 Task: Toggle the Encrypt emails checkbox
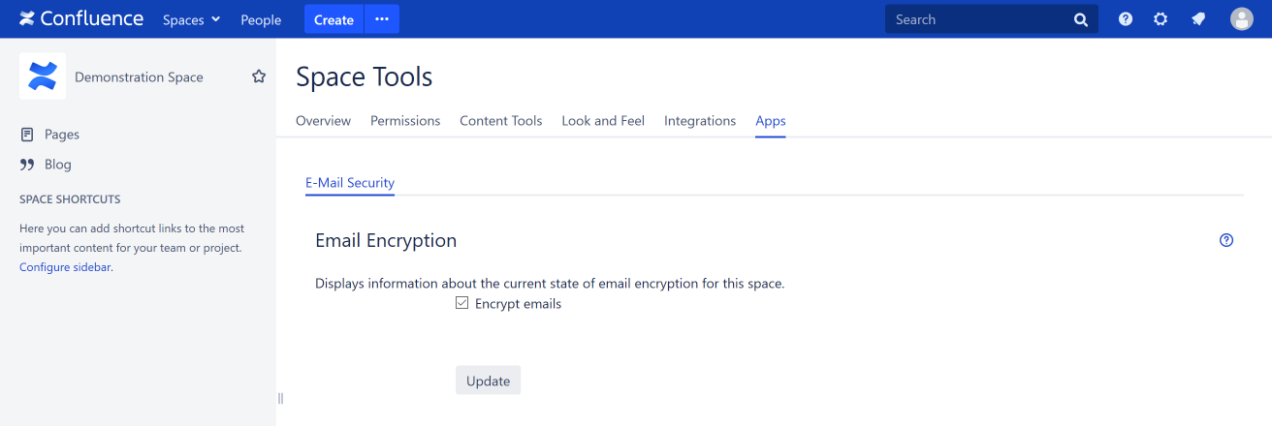coord(462,303)
